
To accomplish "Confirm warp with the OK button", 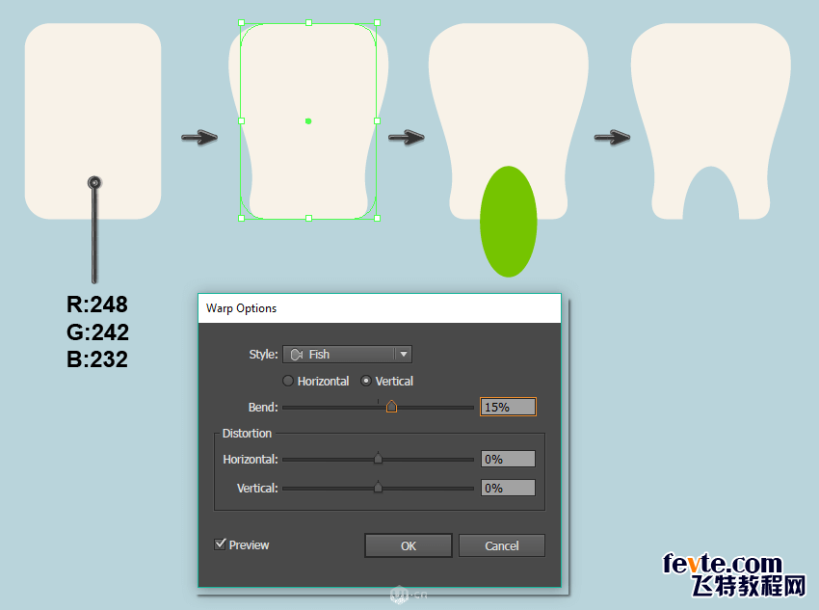I will (x=408, y=545).
